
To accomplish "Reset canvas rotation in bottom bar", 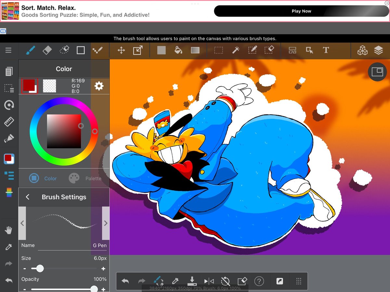I will (226, 281).
